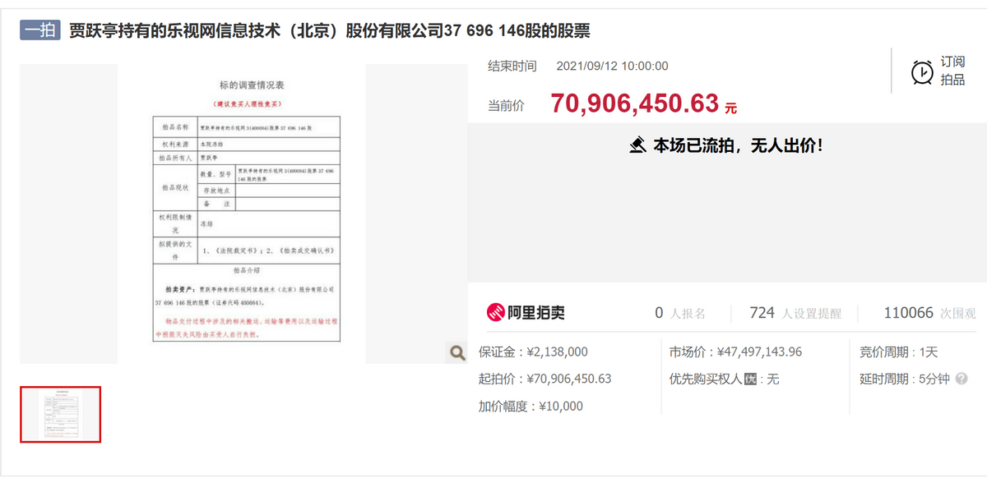
Task: Select the document thumbnail below preview
Action: click(61, 414)
